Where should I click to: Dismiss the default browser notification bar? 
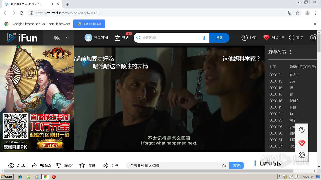(x=315, y=24)
